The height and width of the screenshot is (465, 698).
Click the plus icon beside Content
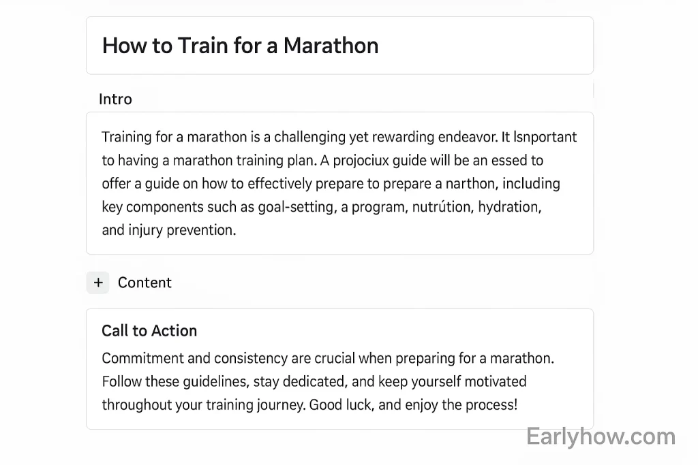(x=98, y=283)
